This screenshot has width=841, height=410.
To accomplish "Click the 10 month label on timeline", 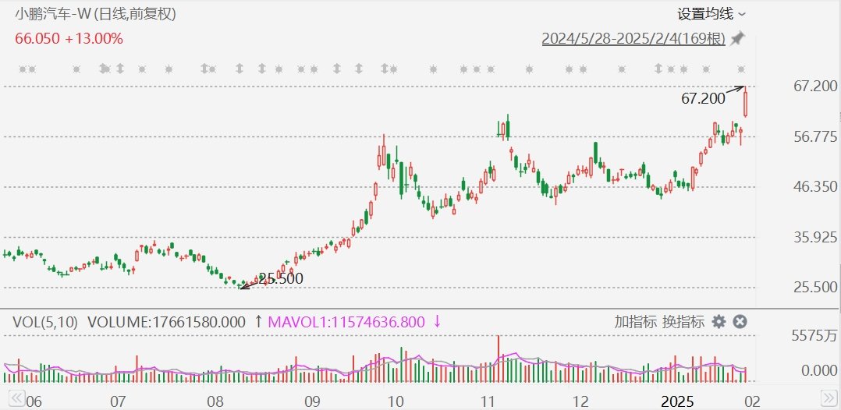I will 395,401.
